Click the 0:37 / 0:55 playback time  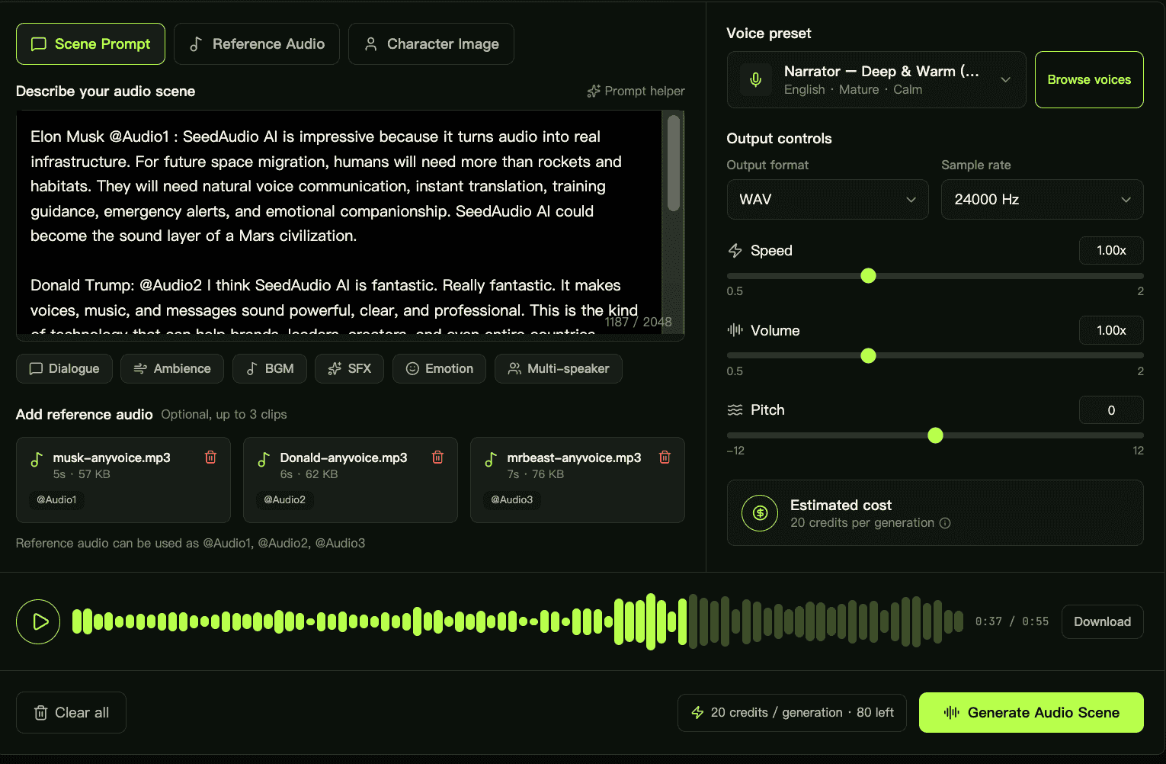pyautogui.click(x=1012, y=622)
